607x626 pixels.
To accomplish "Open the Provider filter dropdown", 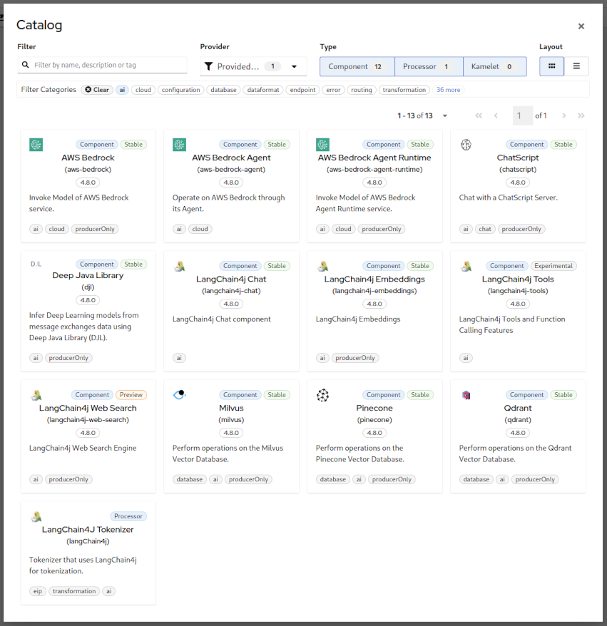I will tap(253, 66).
